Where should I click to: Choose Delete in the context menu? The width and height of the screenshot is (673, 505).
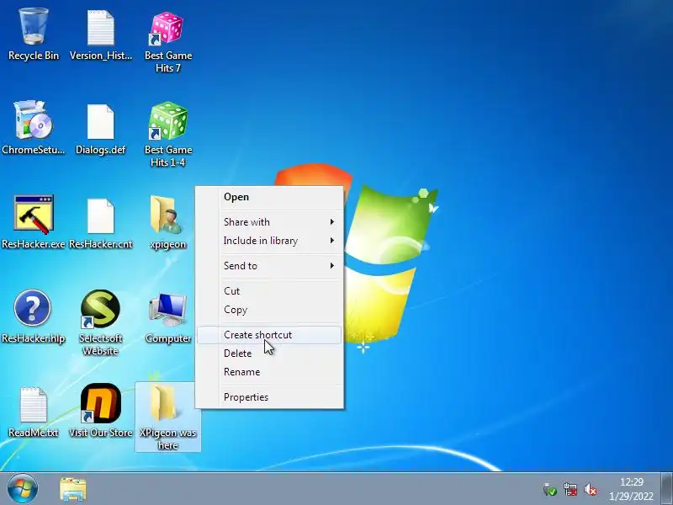point(269,353)
